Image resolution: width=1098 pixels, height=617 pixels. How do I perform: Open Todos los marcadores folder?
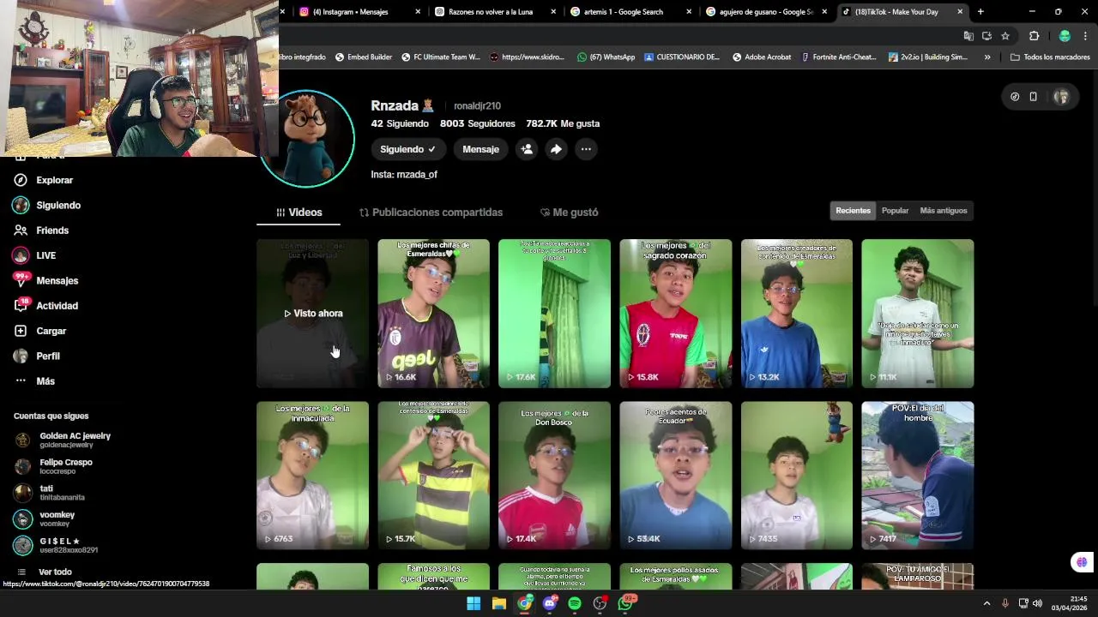pyautogui.click(x=1050, y=57)
